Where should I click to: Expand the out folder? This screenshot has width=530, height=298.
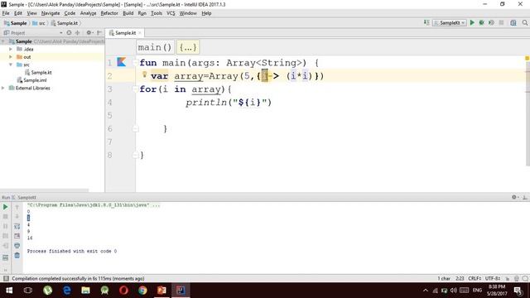tap(11, 57)
